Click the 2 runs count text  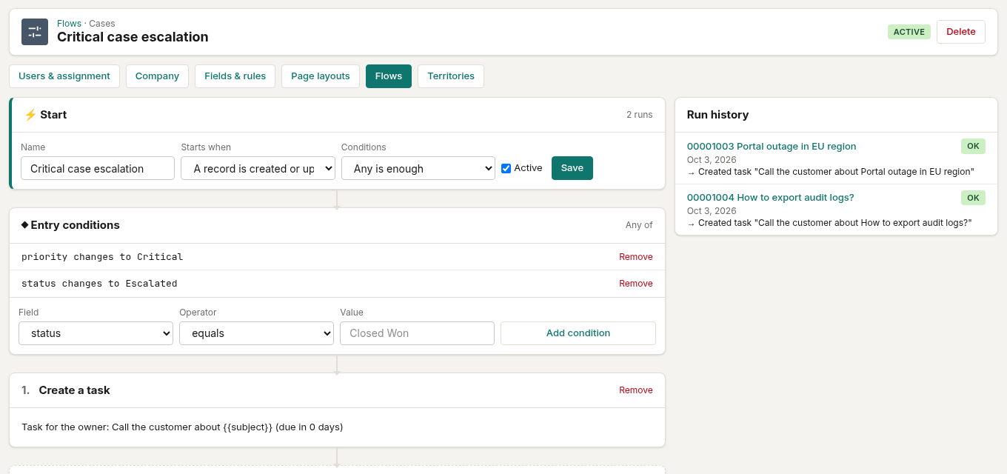click(x=640, y=115)
